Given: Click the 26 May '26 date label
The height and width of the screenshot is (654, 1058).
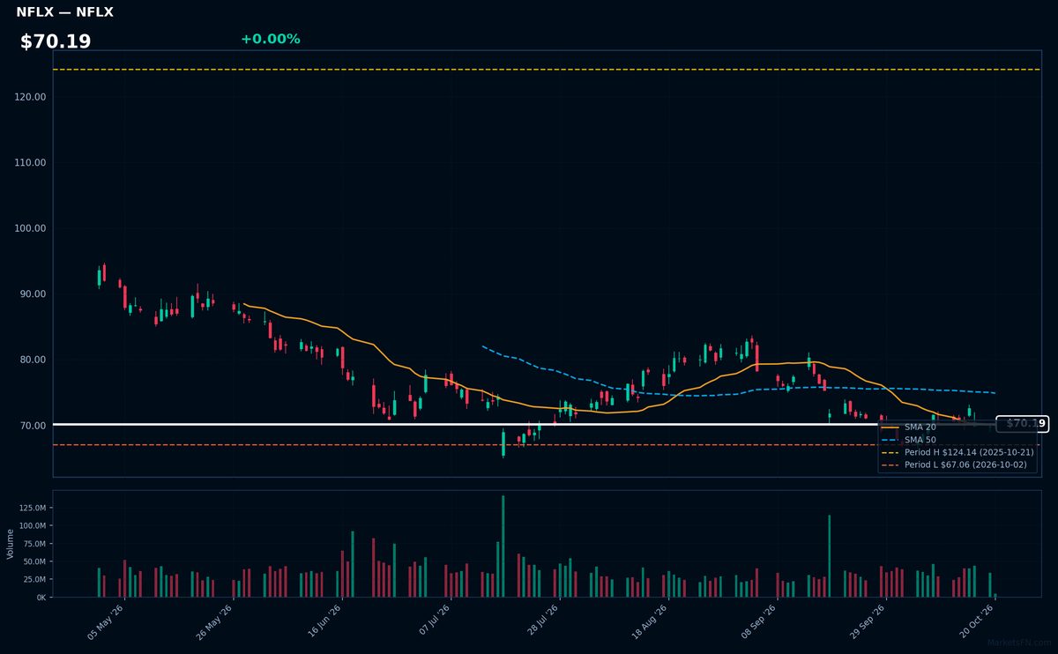Looking at the screenshot, I should 215,622.
